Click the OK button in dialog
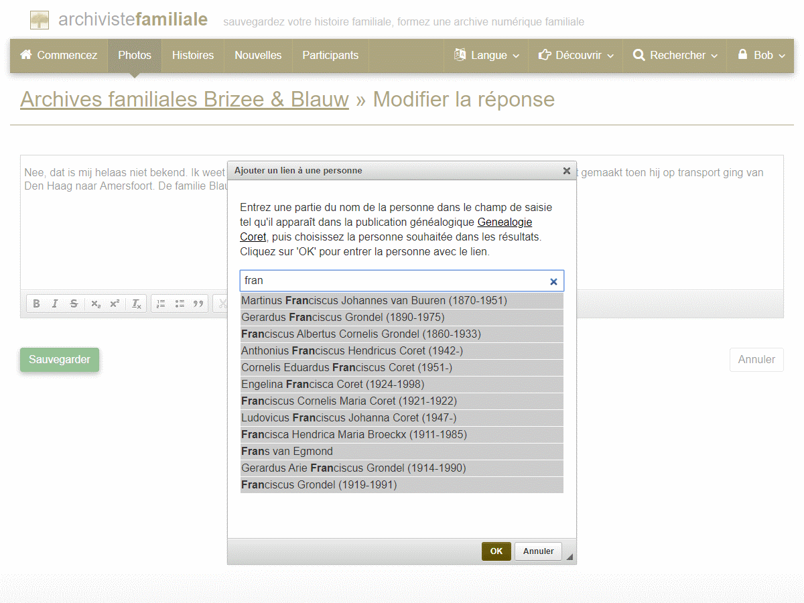This screenshot has width=804, height=603. 496,551
